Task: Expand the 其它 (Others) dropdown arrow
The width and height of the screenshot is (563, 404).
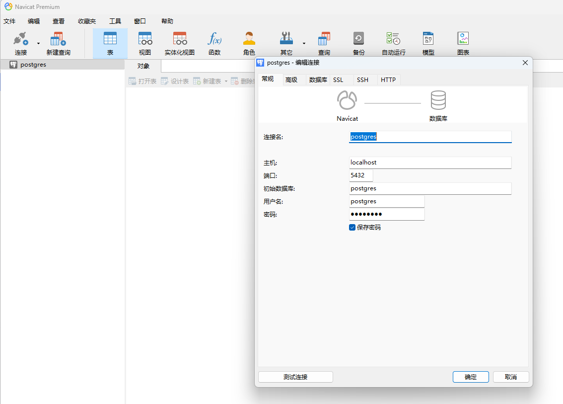Action: pos(304,43)
